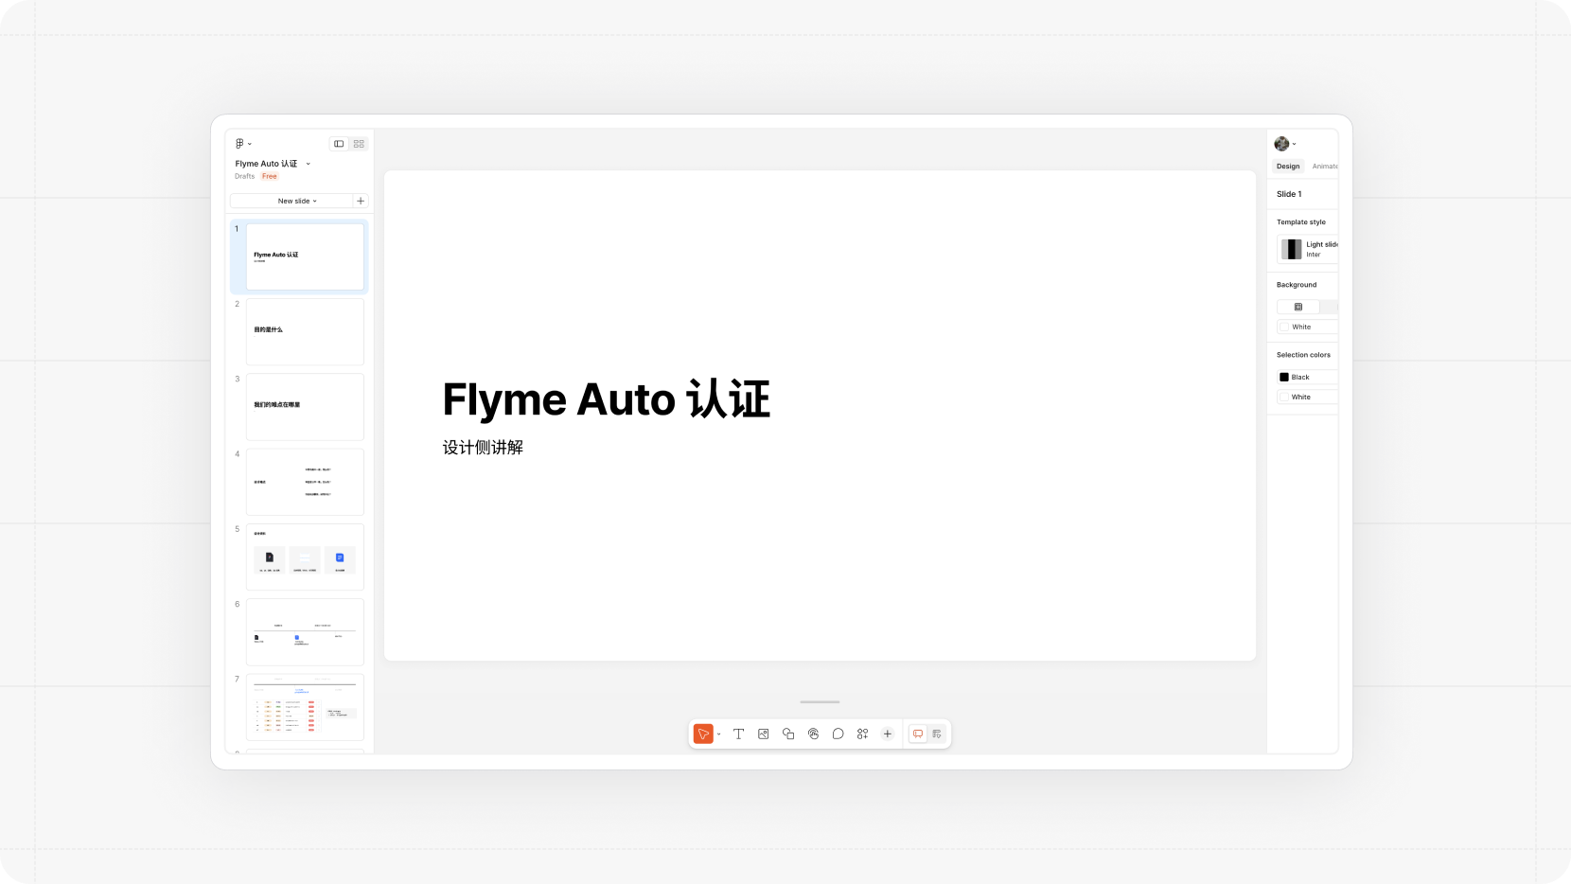1571x884 pixels.
Task: Click the 设计侧讲解 subtitle on canvas
Action: click(483, 448)
